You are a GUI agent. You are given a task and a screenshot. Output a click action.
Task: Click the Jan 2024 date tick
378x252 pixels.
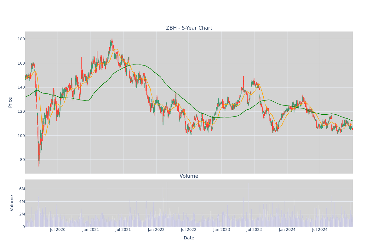(287, 230)
